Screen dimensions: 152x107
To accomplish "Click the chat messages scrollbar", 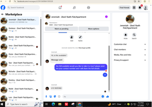I will click(x=109, y=68).
